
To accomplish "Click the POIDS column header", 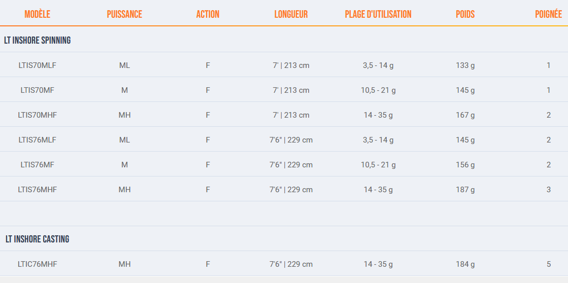I will (465, 14).
